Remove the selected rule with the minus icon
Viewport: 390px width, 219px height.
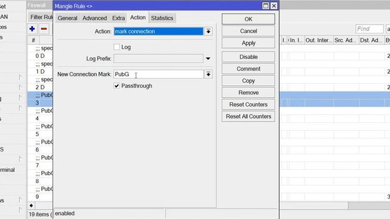pyautogui.click(x=44, y=29)
